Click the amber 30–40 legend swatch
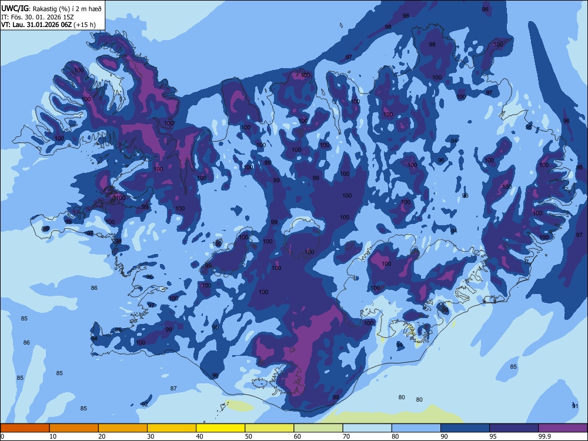 171,428
